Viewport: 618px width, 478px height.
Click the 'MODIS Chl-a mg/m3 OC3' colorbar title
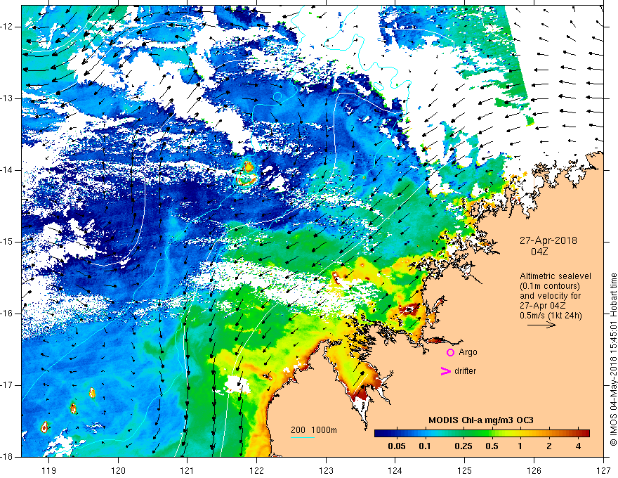481,420
